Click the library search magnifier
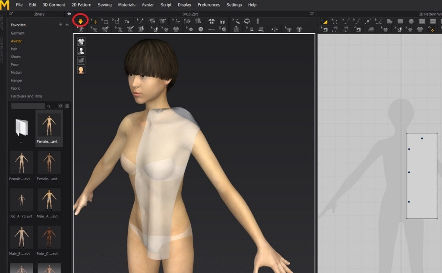 point(49,106)
